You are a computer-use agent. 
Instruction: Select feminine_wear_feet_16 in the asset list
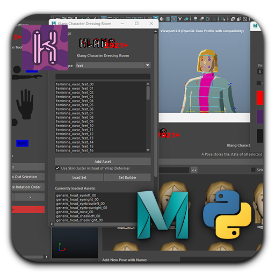click(75, 150)
